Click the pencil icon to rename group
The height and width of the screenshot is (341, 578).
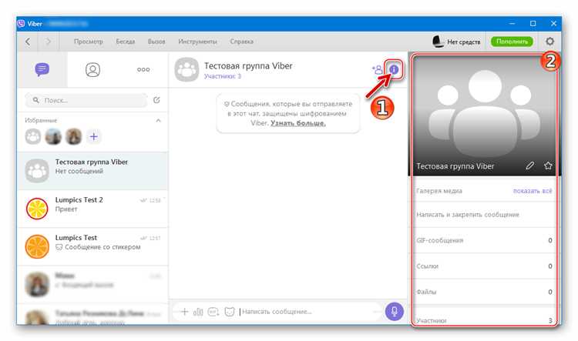[x=529, y=165]
